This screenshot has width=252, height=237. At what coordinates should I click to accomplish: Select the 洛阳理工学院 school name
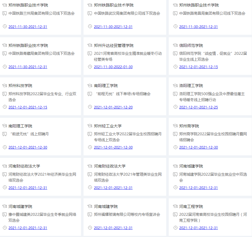coord(191,86)
